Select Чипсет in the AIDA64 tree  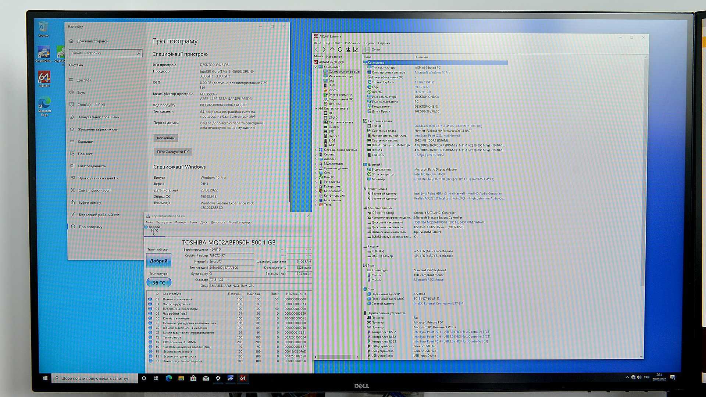334,136
